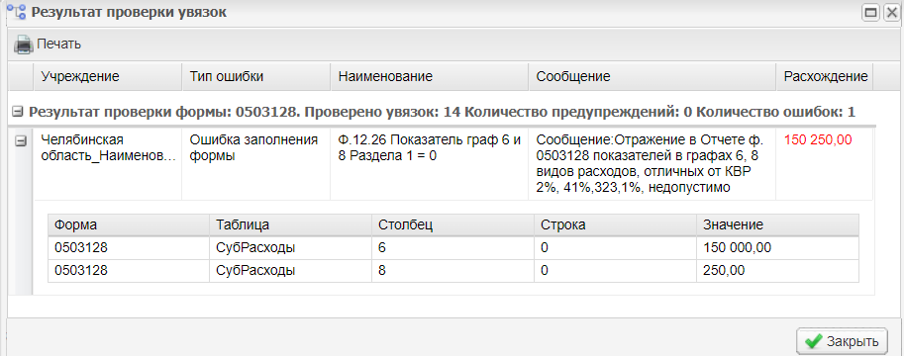Click the Сообщение column header

pyautogui.click(x=652, y=76)
